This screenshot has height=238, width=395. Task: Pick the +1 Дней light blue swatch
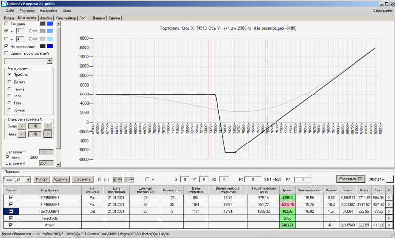point(50,31)
